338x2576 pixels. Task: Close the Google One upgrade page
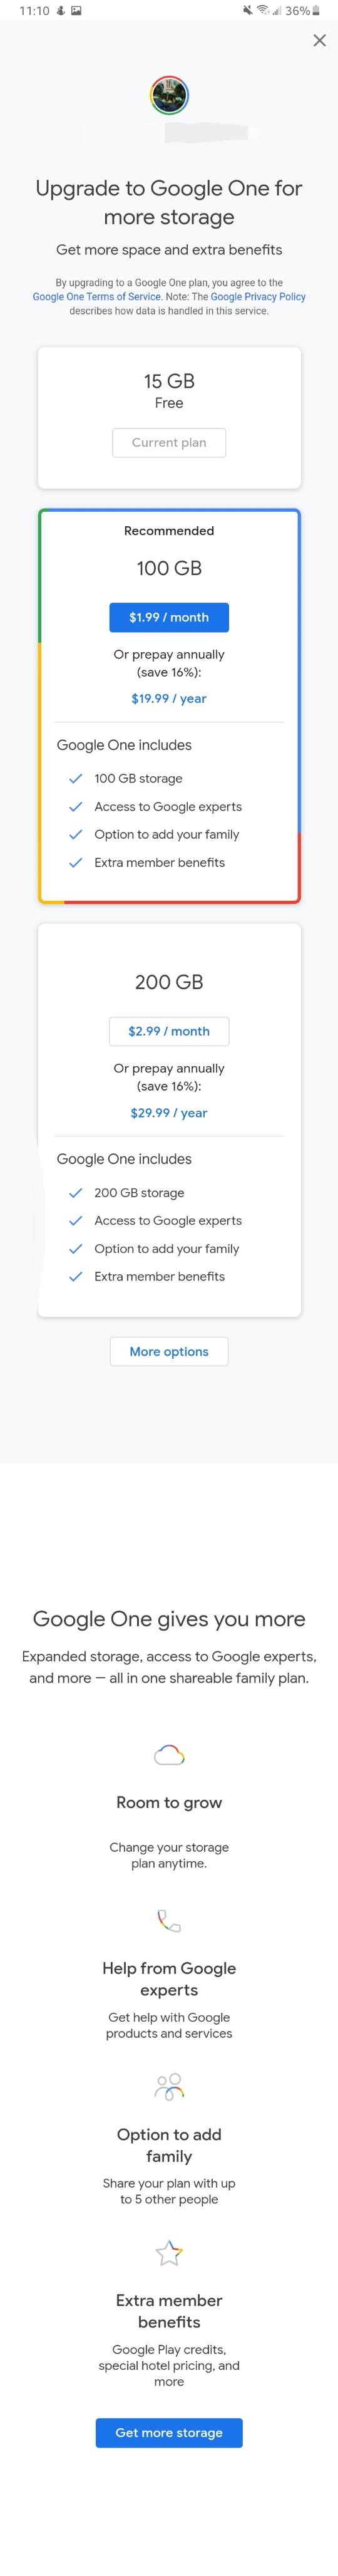tap(319, 40)
